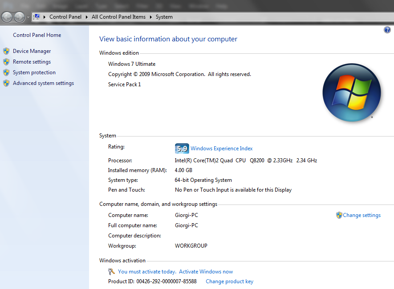Click 64-bit Operating System value
The width and height of the screenshot is (394, 289).
point(203,180)
